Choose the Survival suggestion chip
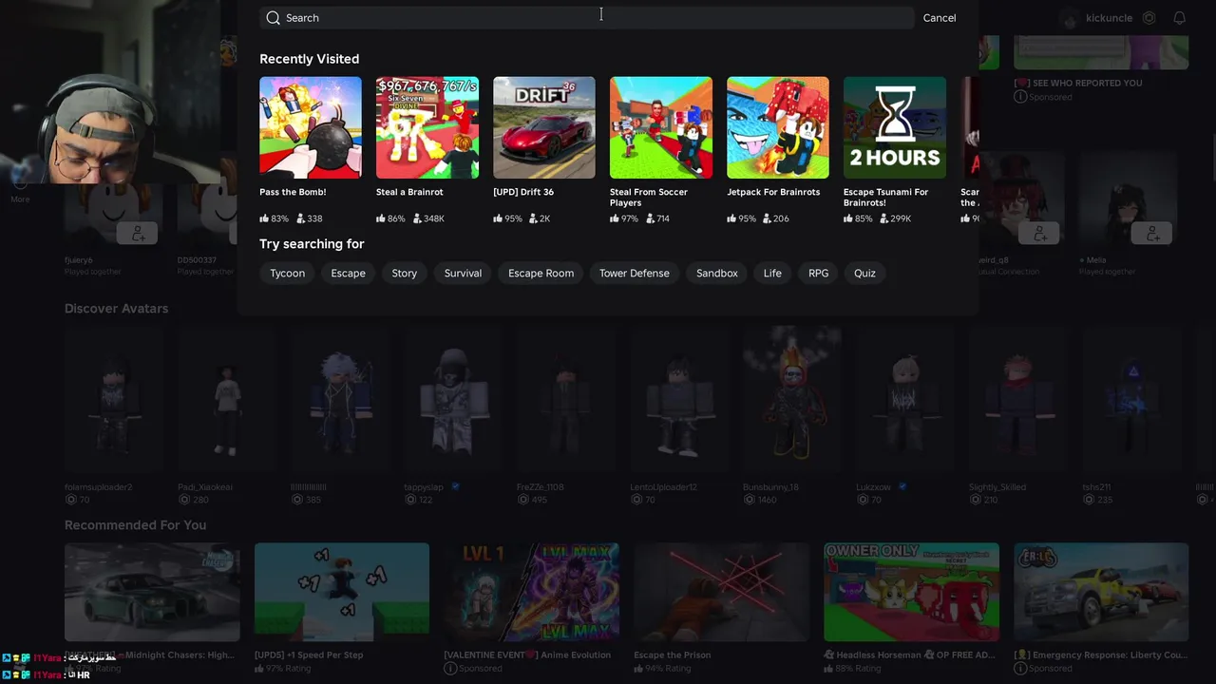The width and height of the screenshot is (1216, 684). pos(463,274)
